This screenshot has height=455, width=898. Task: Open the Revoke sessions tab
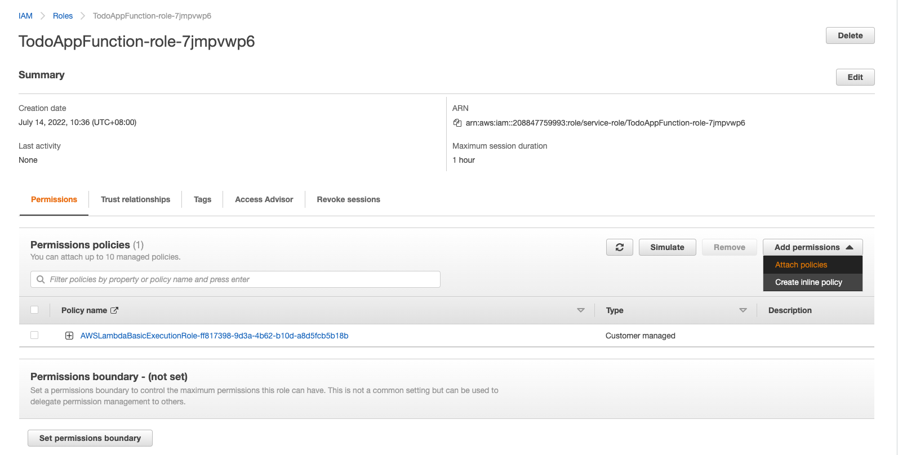(348, 199)
